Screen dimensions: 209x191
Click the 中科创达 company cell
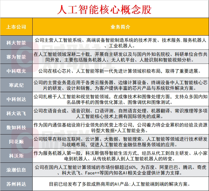pos(16,99)
